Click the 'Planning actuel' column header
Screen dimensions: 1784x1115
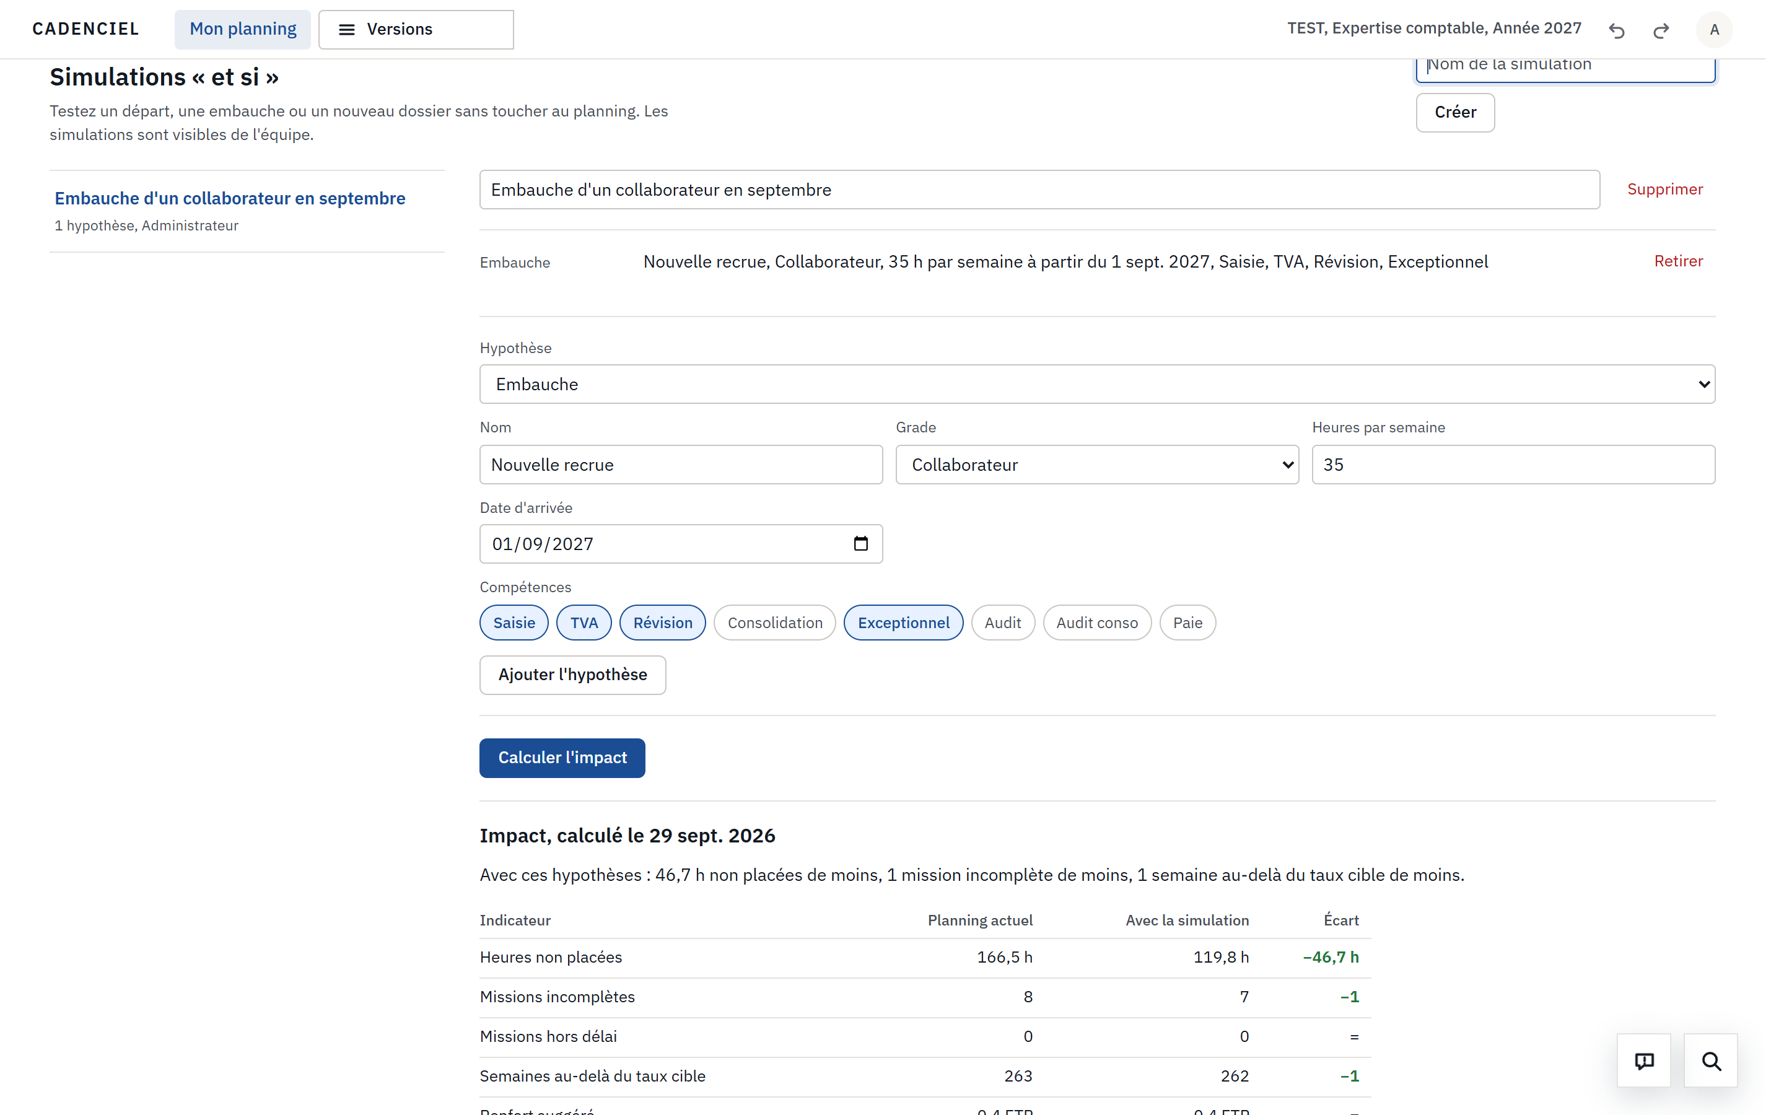click(980, 920)
